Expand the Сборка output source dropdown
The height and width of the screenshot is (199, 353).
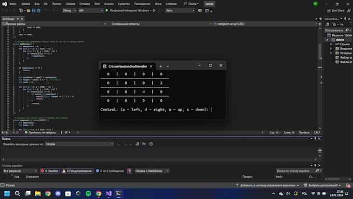pyautogui.click(x=79, y=144)
